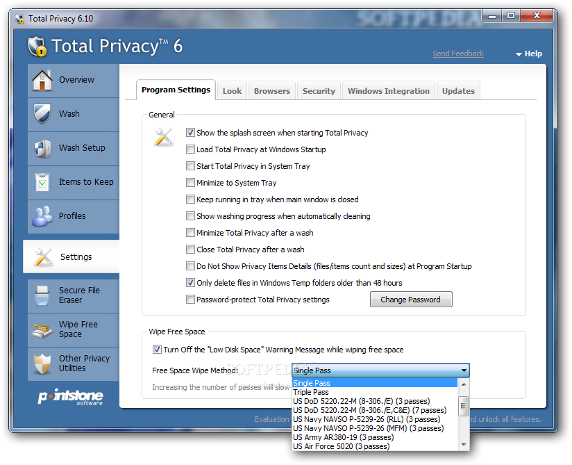Enable Password-protect Total Privacy settings

coord(190,300)
